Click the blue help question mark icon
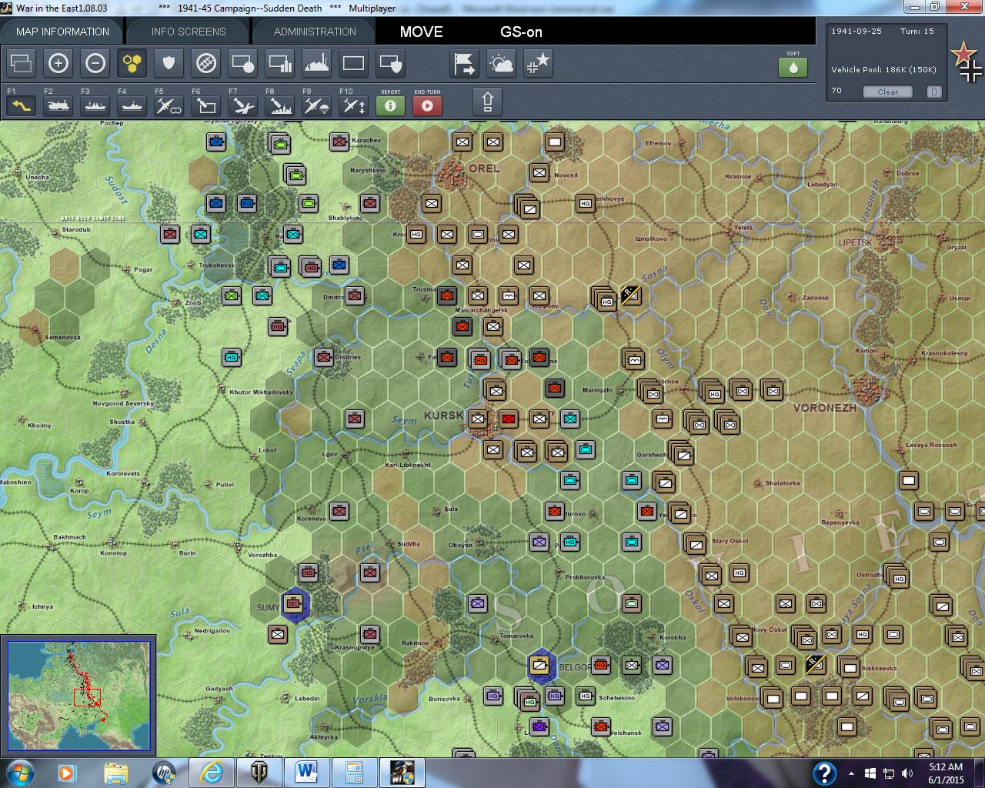The width and height of the screenshot is (985, 788). point(824,773)
